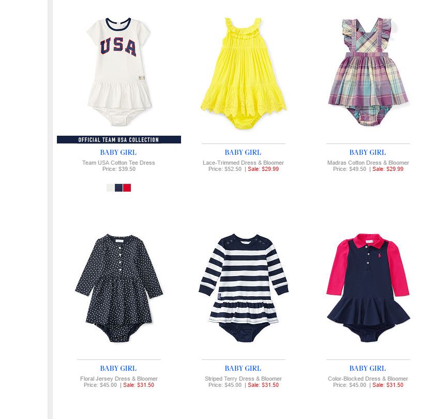Click Team USA Cotton Tee Dress link
The image size is (435, 419).
[x=118, y=163]
